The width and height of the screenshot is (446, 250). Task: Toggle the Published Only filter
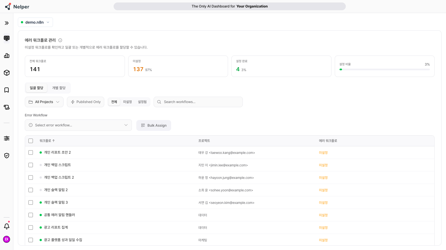coord(86,102)
